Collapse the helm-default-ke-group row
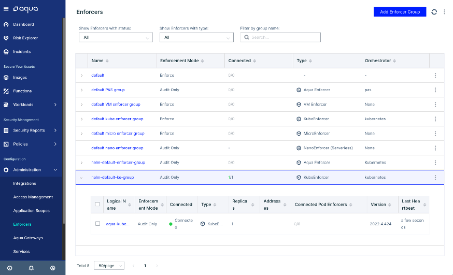 click(x=81, y=178)
